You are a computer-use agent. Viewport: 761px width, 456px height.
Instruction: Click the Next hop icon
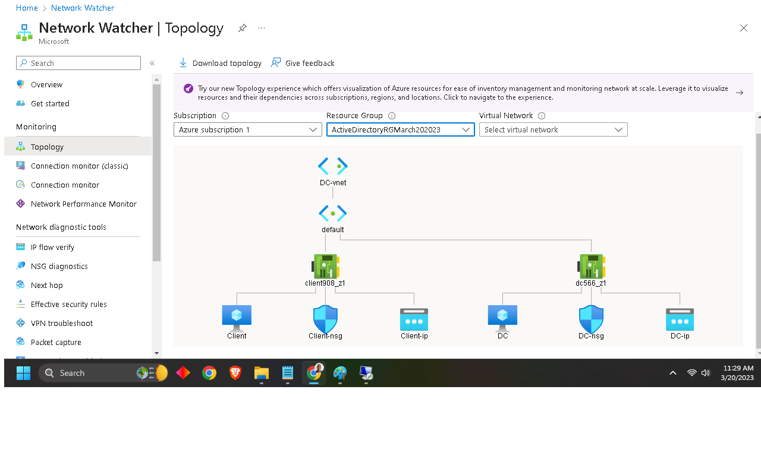click(x=21, y=285)
